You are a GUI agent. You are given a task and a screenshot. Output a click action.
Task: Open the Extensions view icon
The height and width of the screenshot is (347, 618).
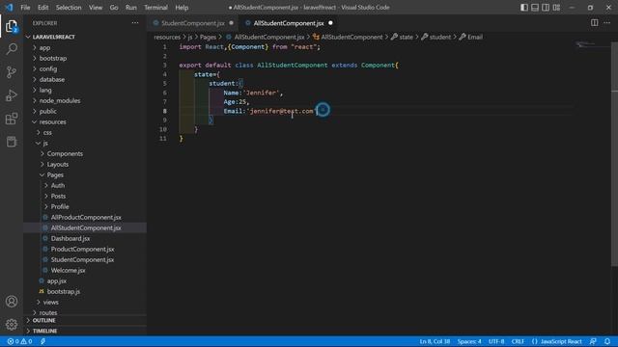pos(12,119)
